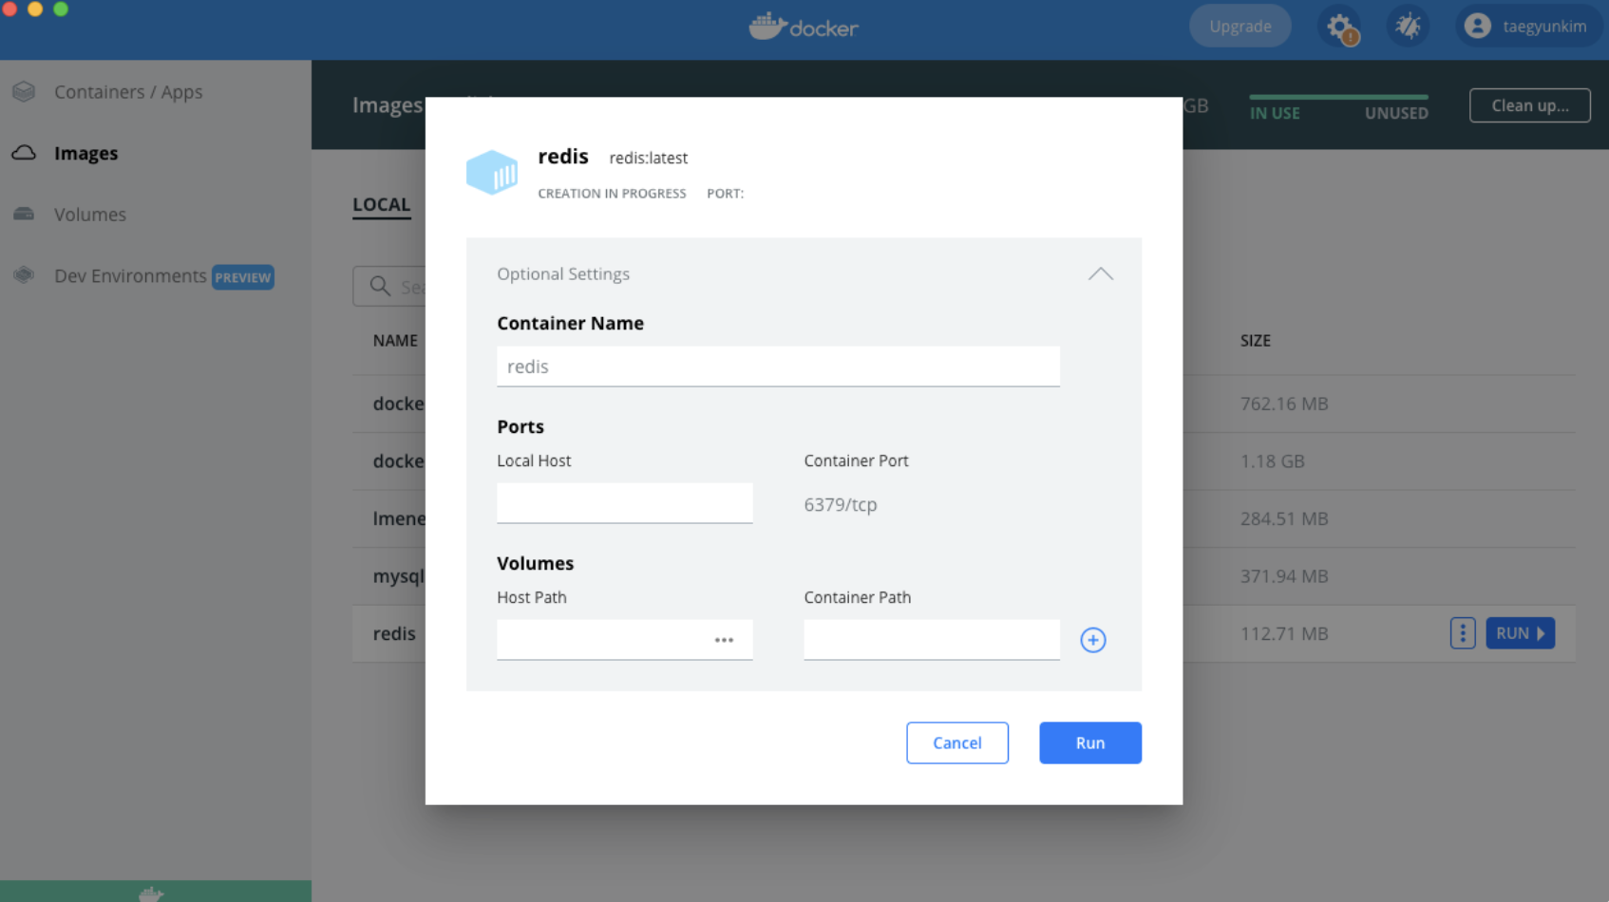The image size is (1609, 902).
Task: Click the SIZE column header
Action: [x=1255, y=340]
